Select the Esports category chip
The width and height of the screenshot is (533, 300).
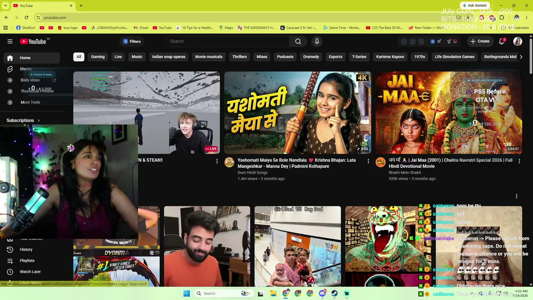point(336,57)
